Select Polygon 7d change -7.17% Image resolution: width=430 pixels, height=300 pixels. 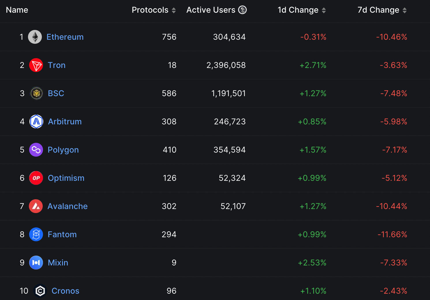[x=395, y=150]
